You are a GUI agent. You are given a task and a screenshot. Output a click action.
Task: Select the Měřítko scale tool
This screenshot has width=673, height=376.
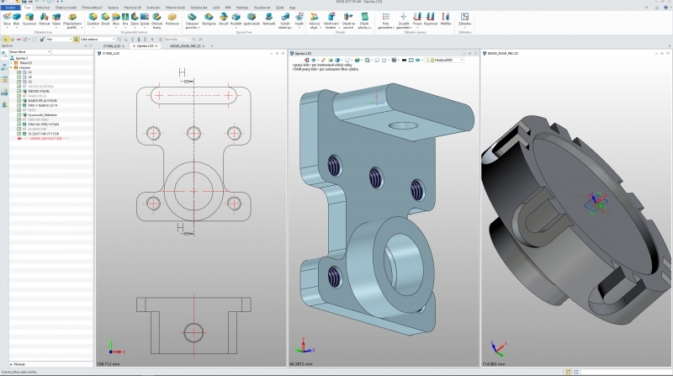click(446, 19)
